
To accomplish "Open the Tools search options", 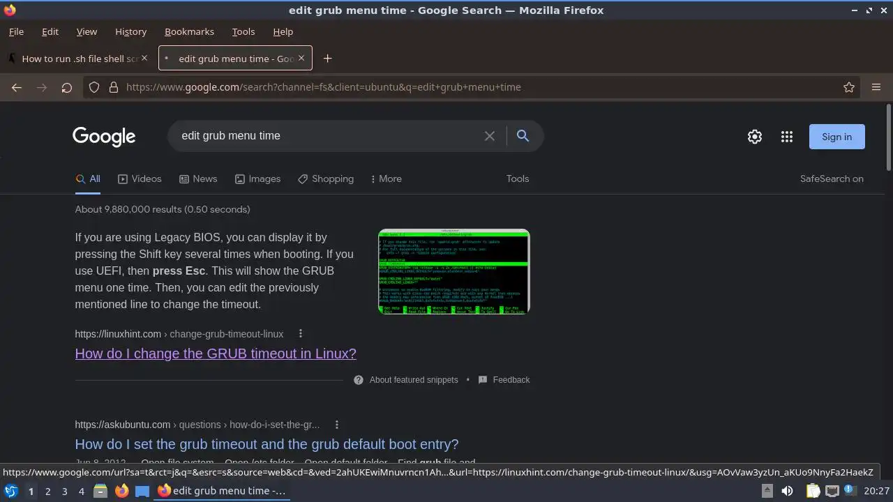I will point(518,178).
